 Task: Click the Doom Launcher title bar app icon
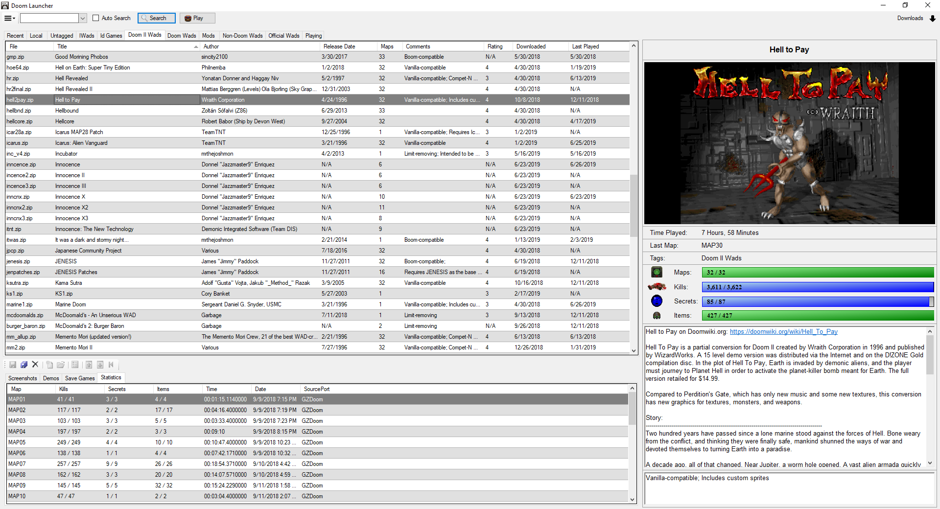click(x=5, y=5)
